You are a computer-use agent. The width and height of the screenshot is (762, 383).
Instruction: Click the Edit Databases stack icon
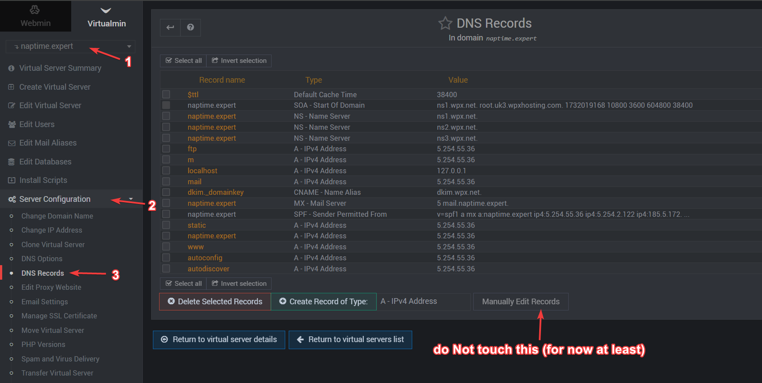[x=11, y=162]
